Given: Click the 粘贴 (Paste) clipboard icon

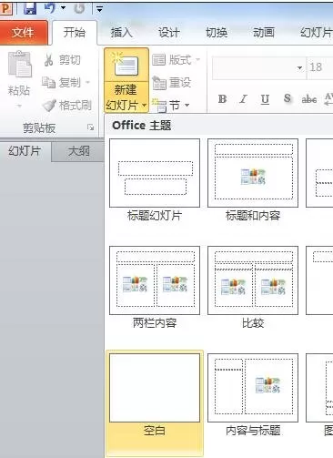Looking at the screenshot, I should pyautogui.click(x=19, y=65).
